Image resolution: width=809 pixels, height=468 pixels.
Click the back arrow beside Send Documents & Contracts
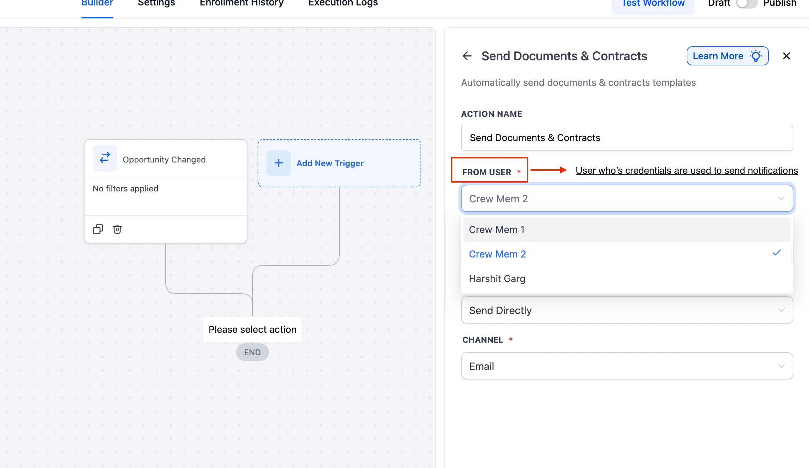tap(467, 56)
